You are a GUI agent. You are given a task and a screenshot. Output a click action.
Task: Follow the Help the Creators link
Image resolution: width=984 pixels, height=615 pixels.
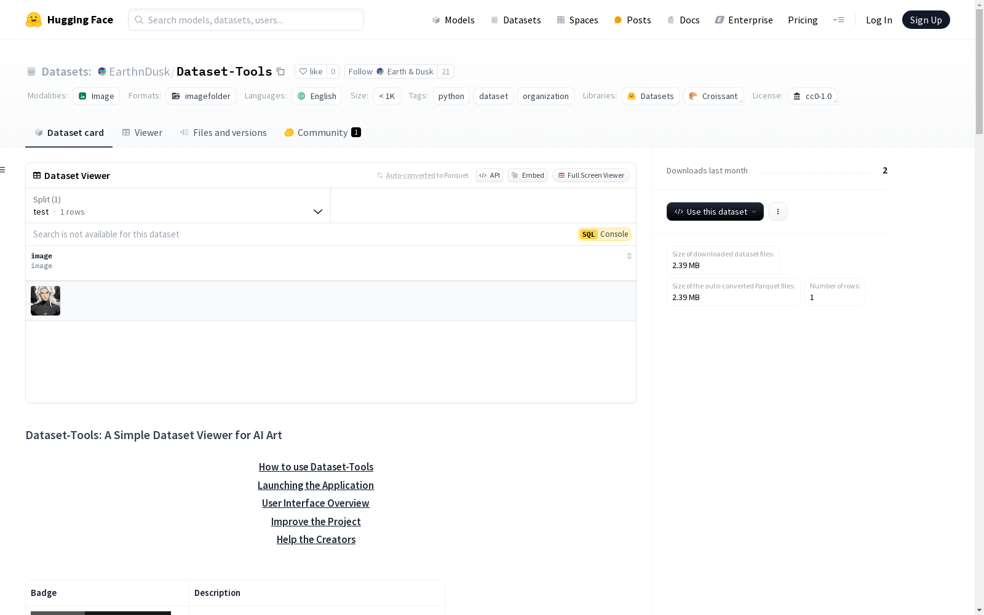pyautogui.click(x=316, y=539)
